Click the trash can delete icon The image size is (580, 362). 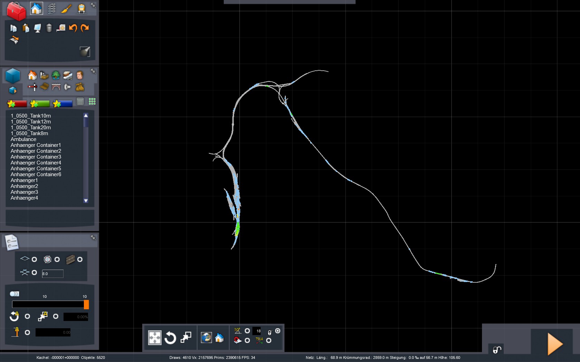point(49,28)
